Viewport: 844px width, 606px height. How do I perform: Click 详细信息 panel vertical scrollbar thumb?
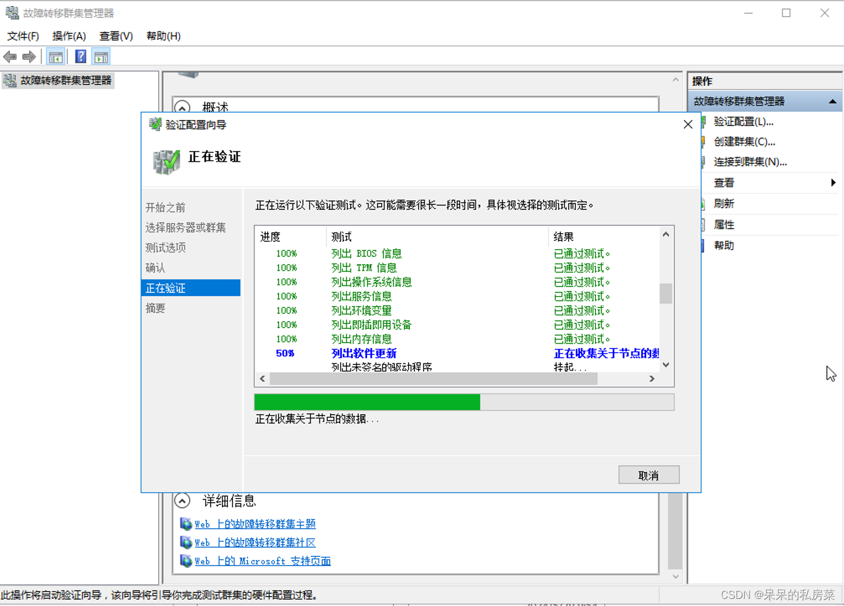pos(675,530)
